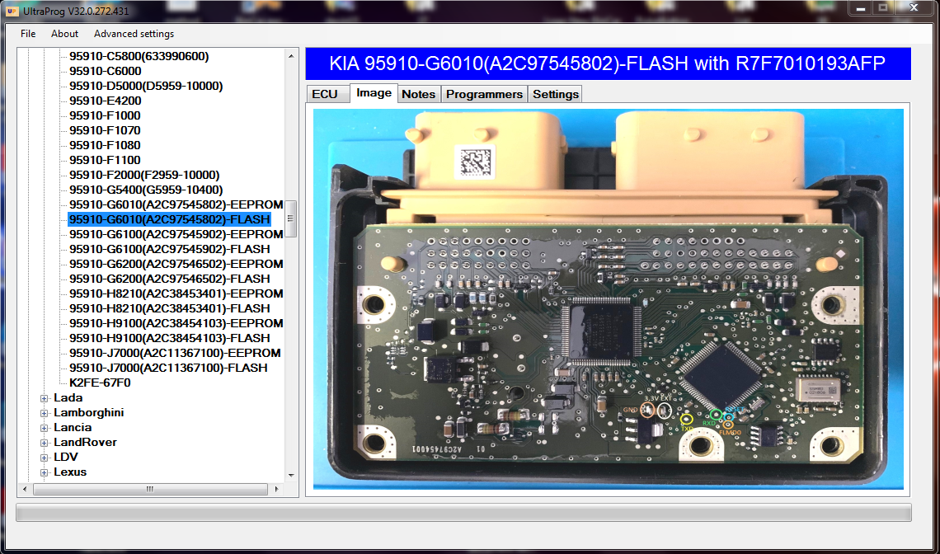Select the Lamborghini brand label
This screenshot has height=554, width=940.
coord(89,412)
